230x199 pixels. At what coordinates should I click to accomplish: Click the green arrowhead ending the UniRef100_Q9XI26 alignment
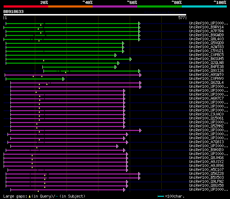click(139, 71)
